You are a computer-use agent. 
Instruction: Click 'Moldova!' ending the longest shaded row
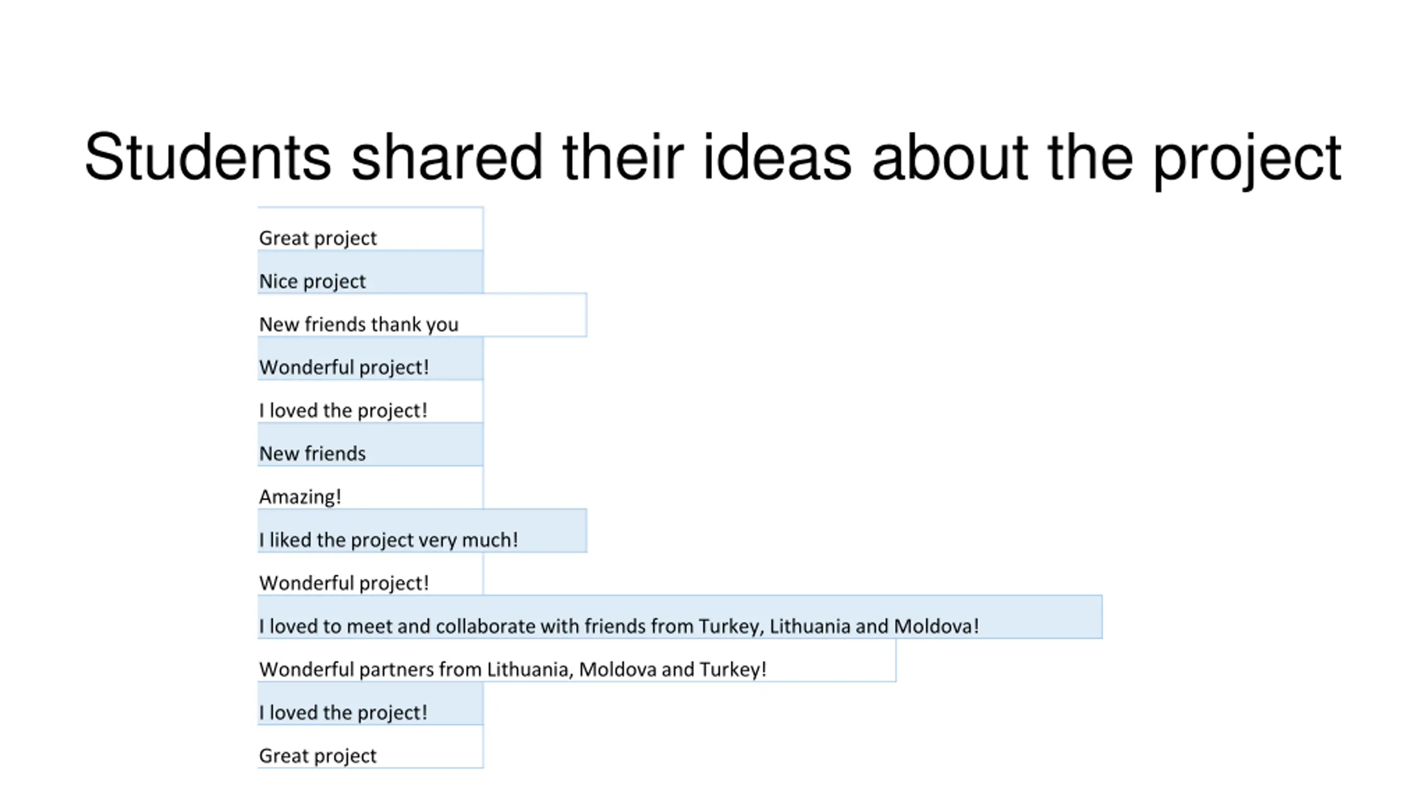pos(936,627)
